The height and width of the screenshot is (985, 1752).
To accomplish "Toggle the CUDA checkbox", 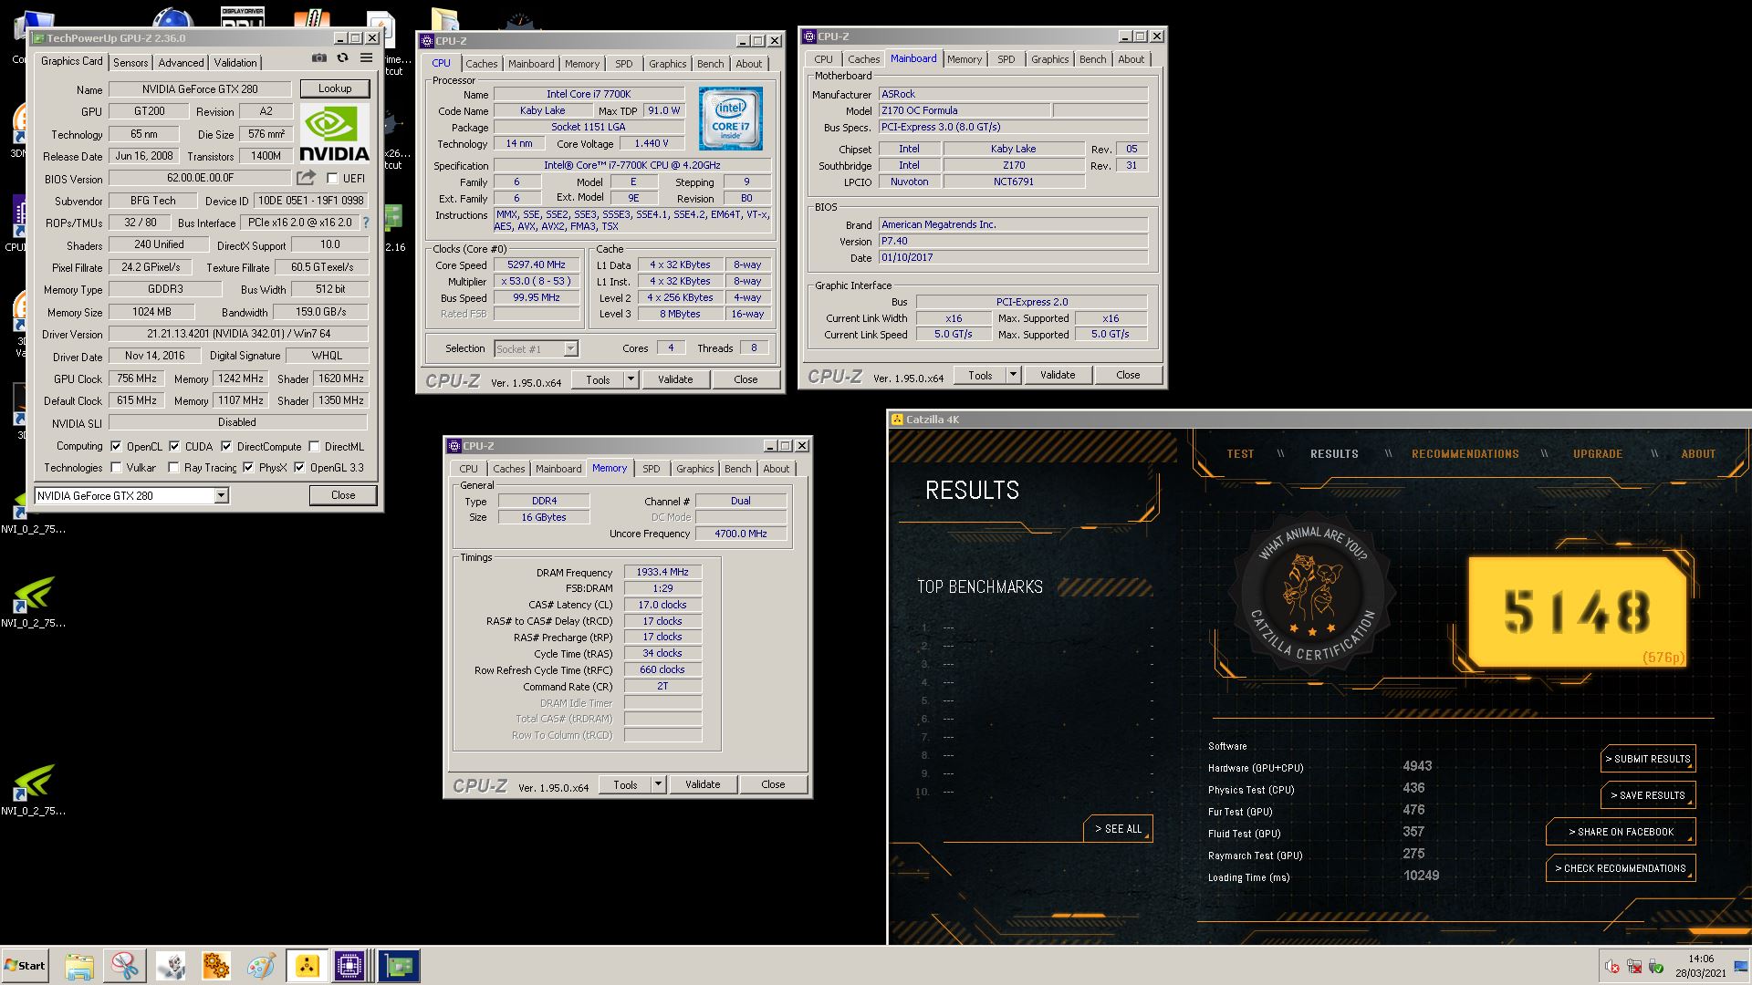I will [x=174, y=447].
